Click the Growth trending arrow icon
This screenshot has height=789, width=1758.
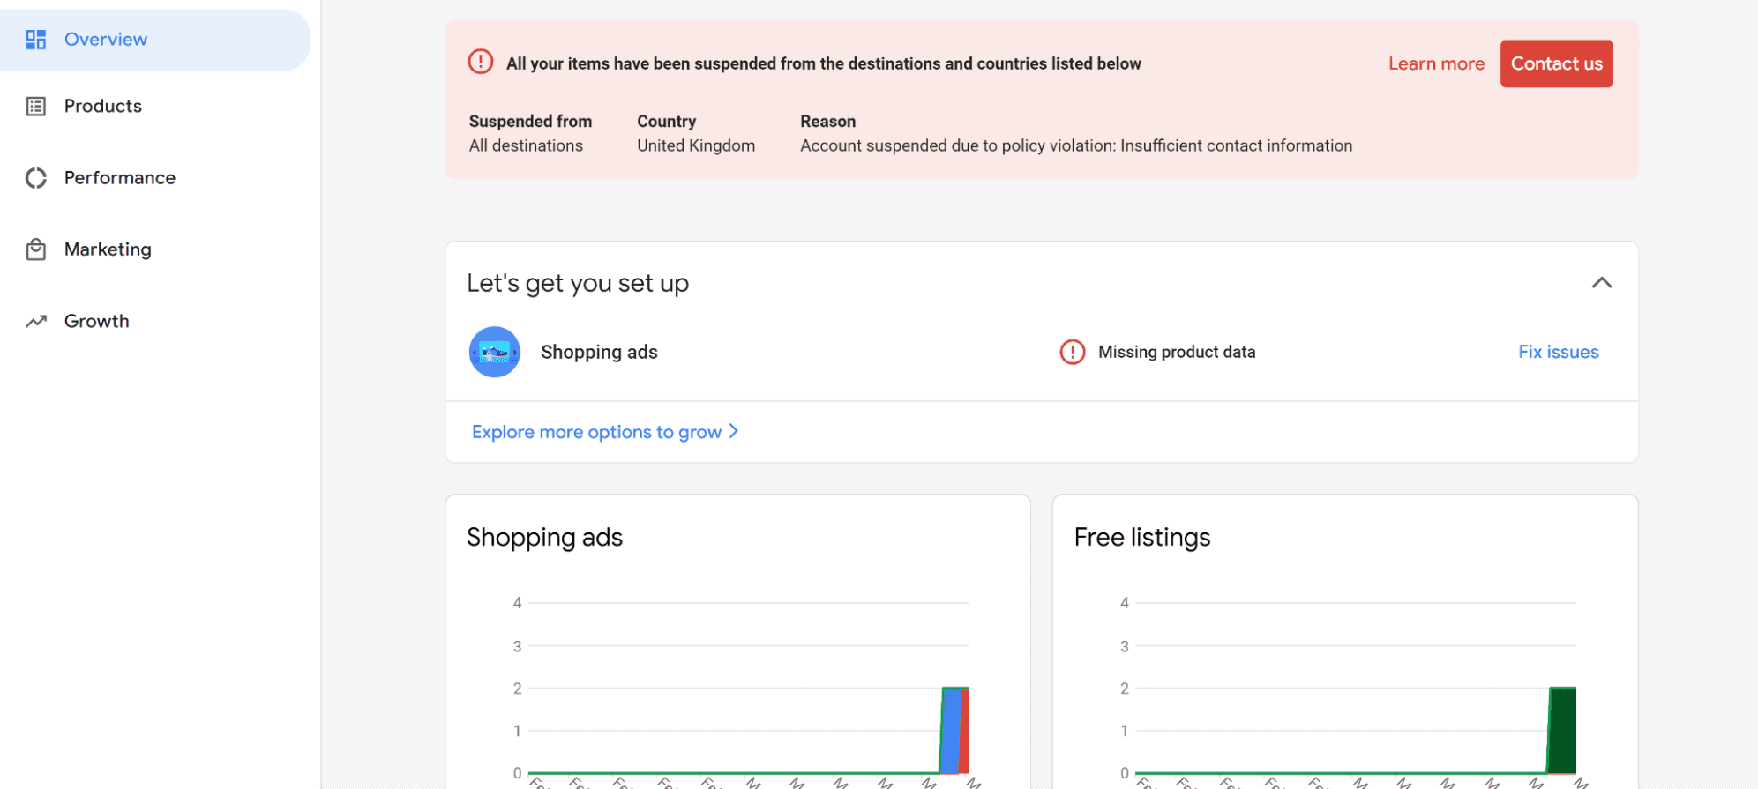[36, 322]
